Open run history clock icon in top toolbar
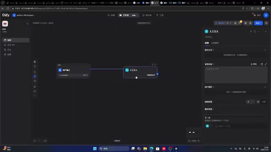 click(x=235, y=23)
